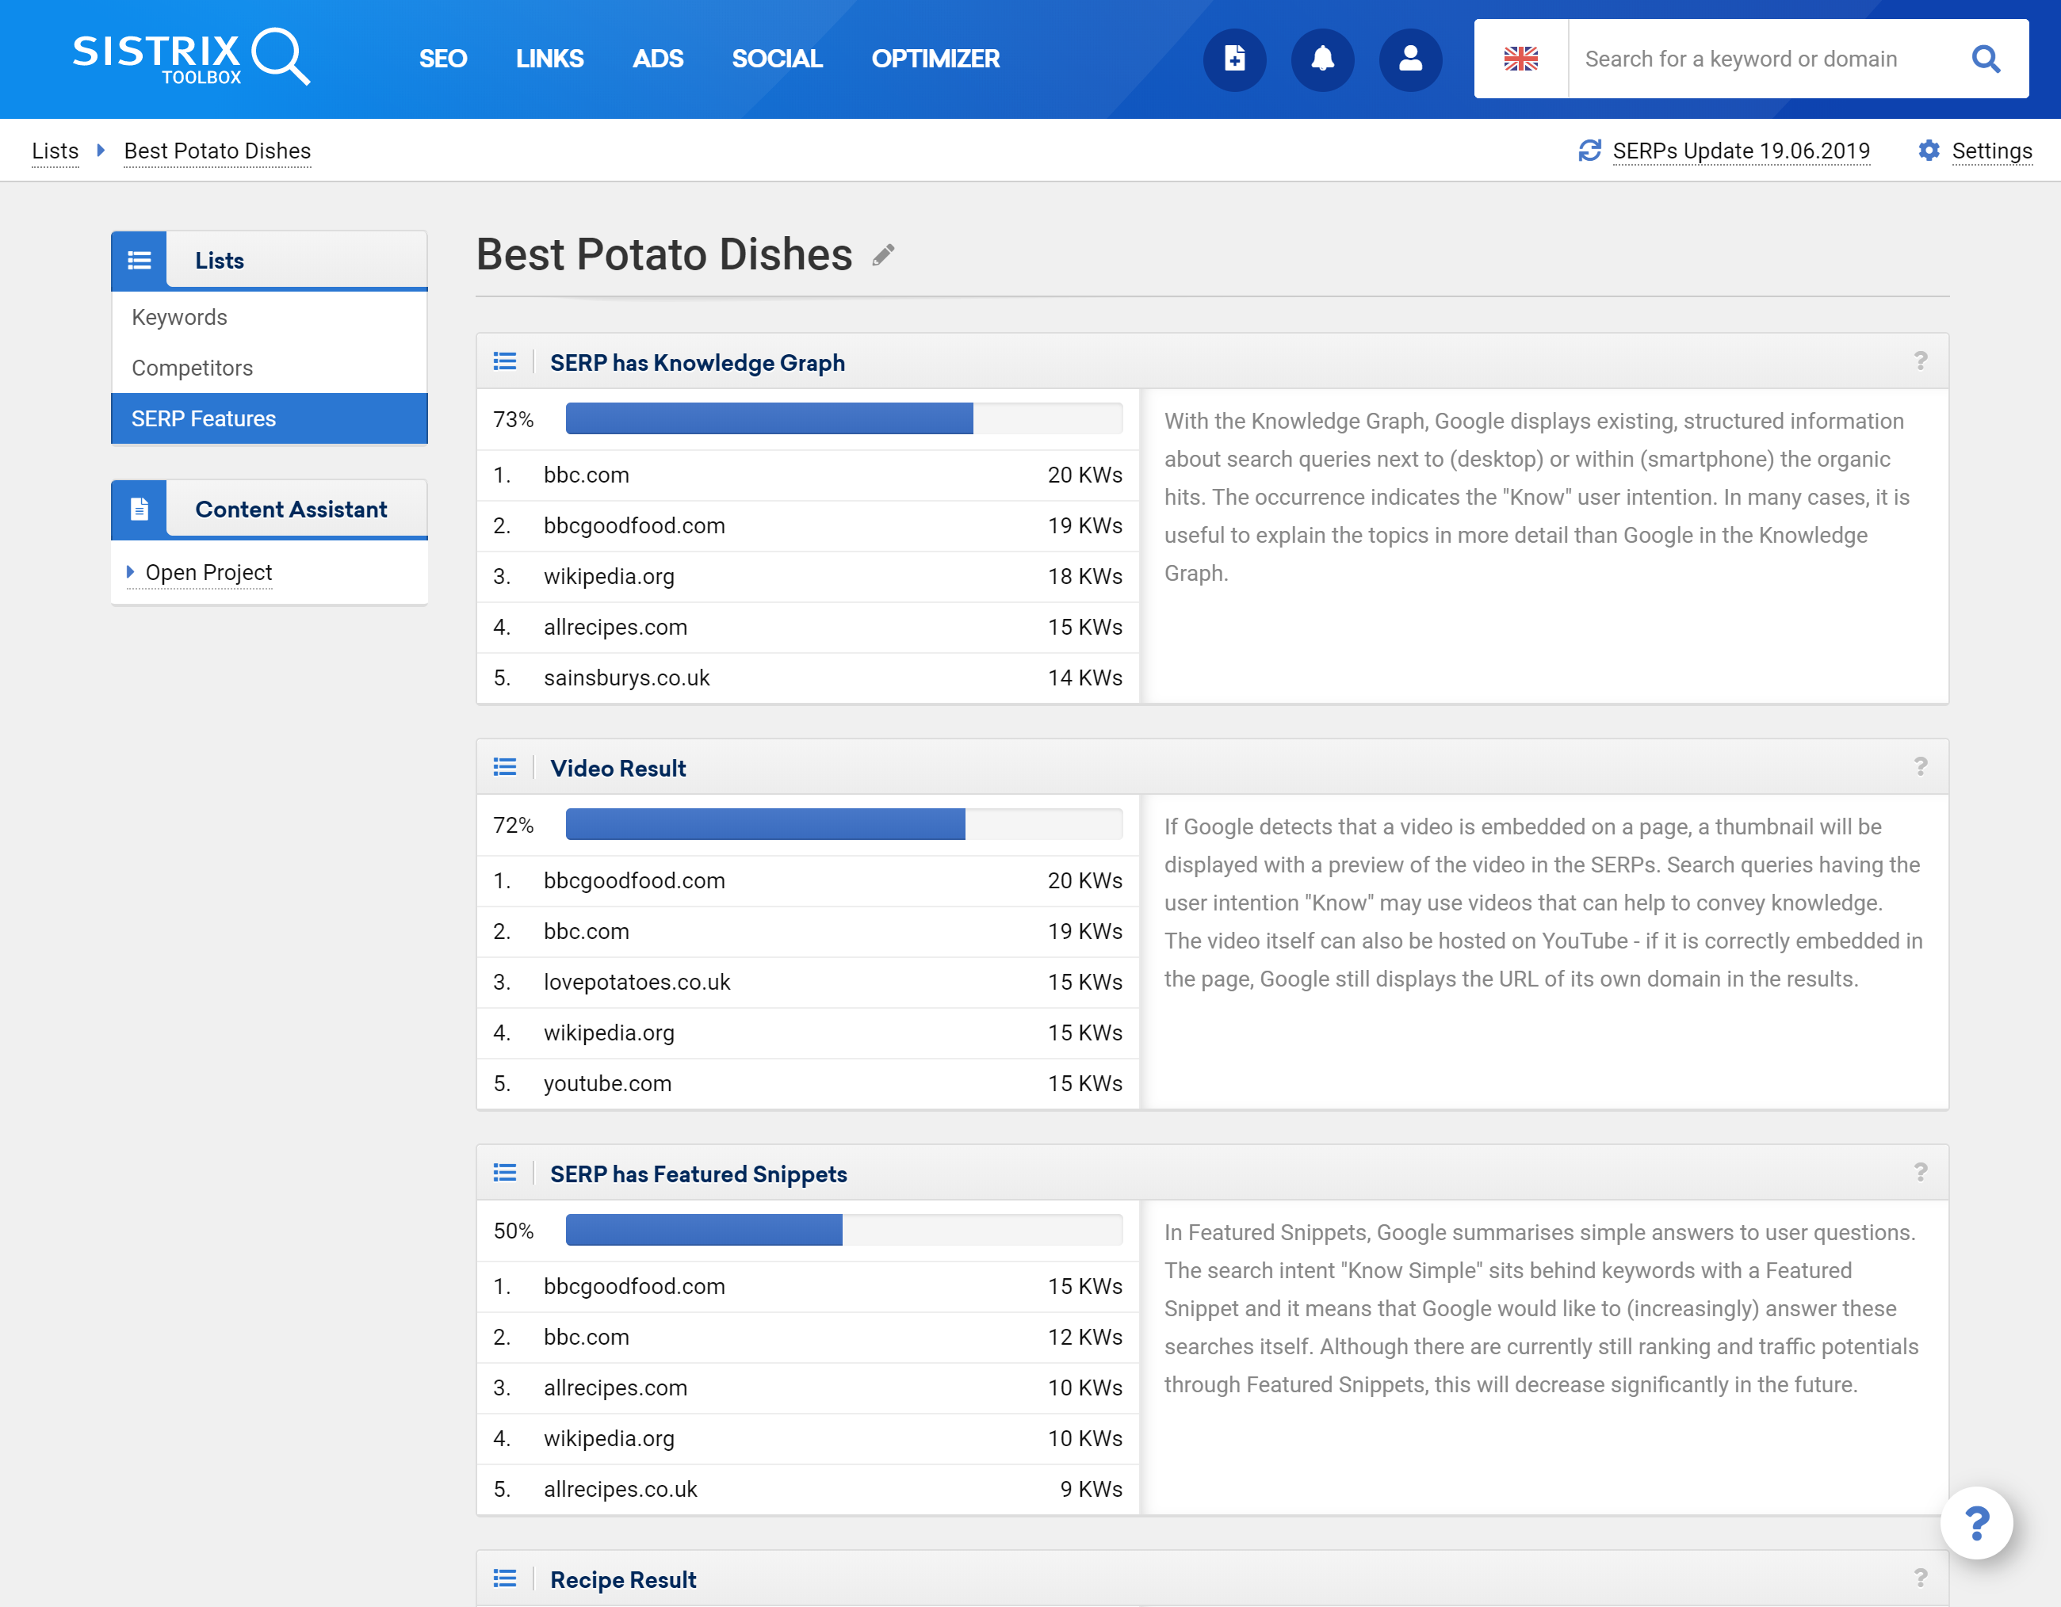Open help for Featured Snippets box
The height and width of the screenshot is (1607, 2061).
tap(1921, 1172)
